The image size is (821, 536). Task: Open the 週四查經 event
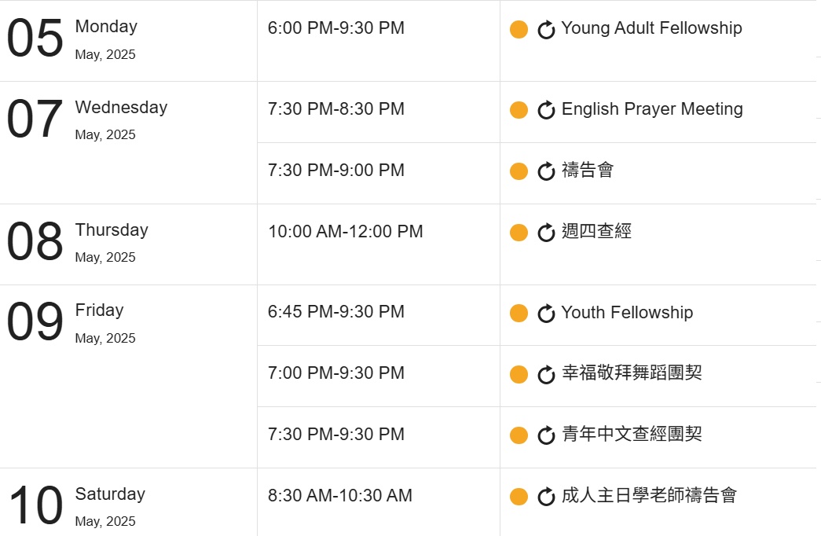(x=596, y=231)
